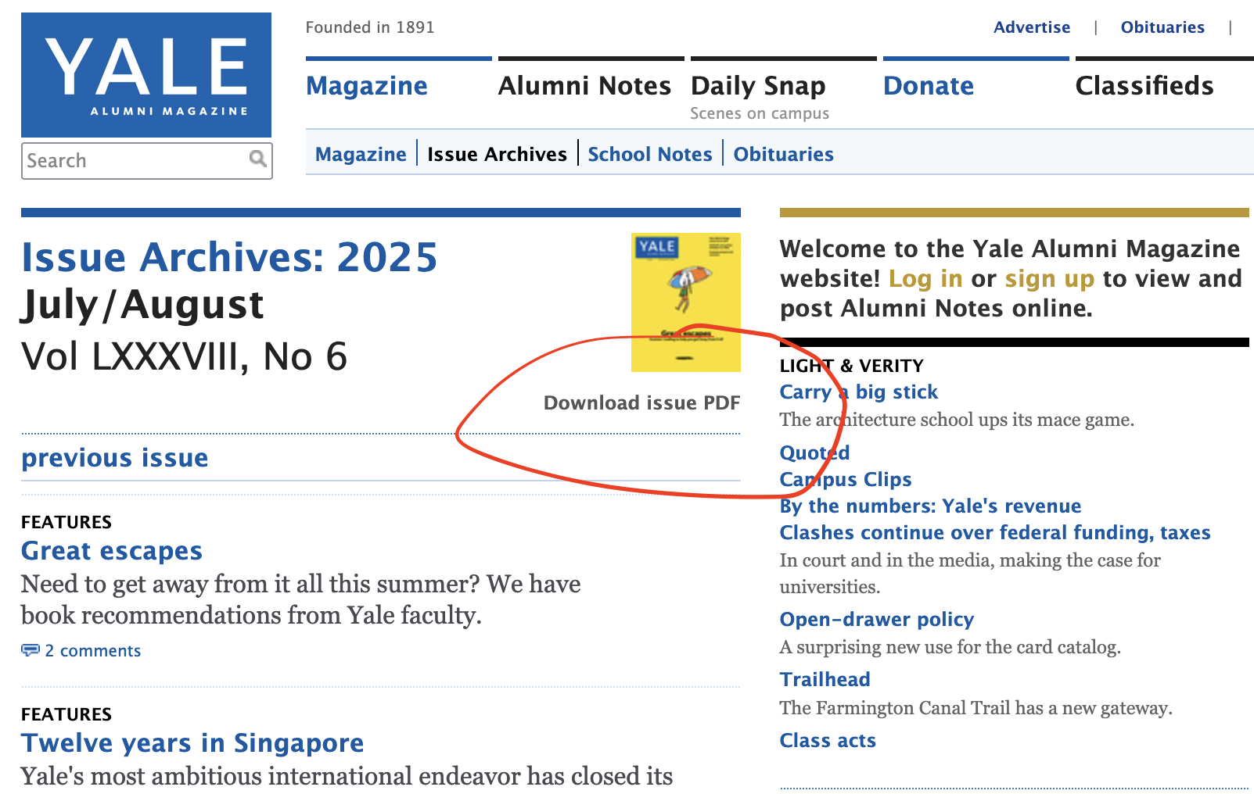Go to the previous issue
Viewport: 1254px width, 794px height.
[x=115, y=458]
